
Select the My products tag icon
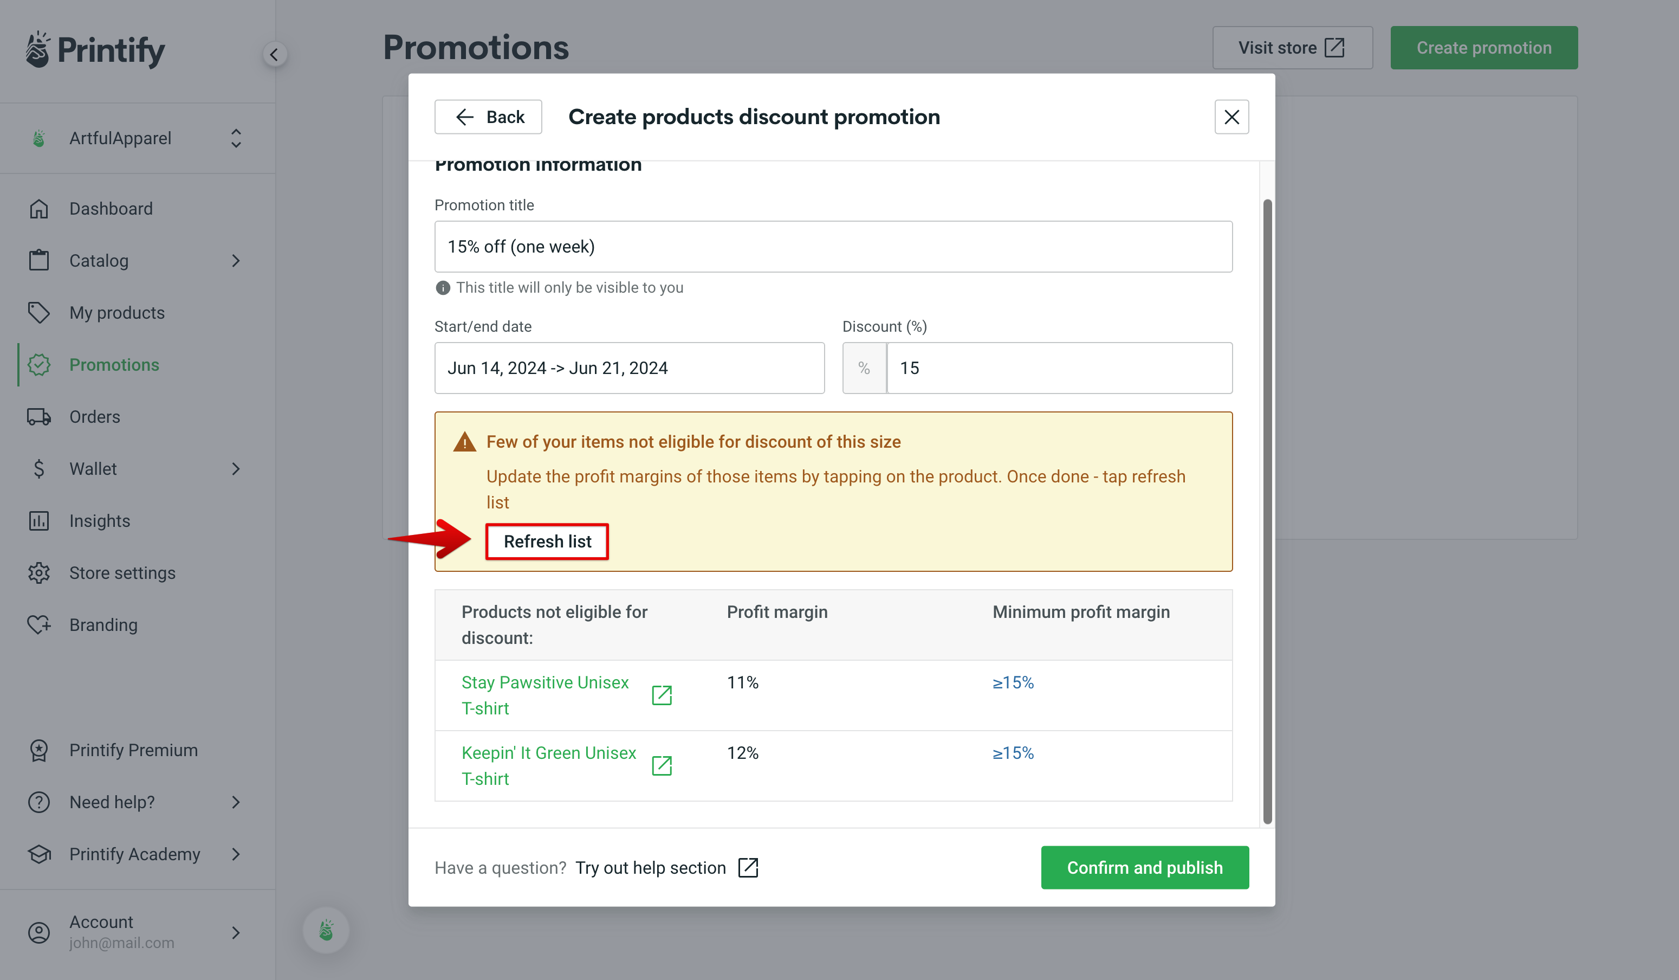[x=40, y=312]
